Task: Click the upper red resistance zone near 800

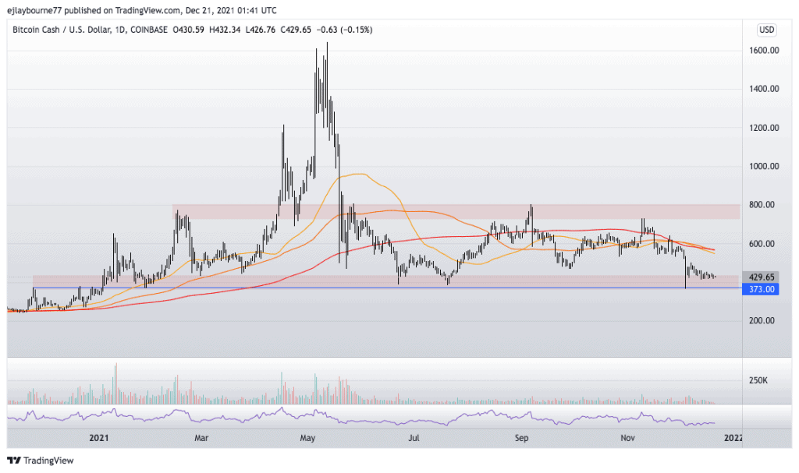Action: coord(456,212)
